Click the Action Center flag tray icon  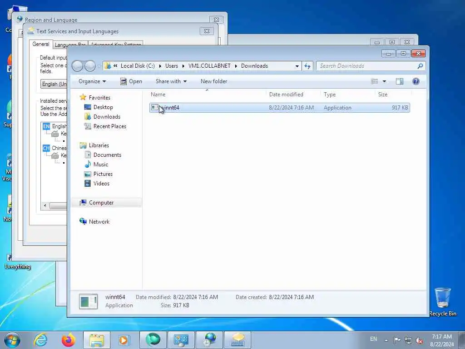click(397, 340)
